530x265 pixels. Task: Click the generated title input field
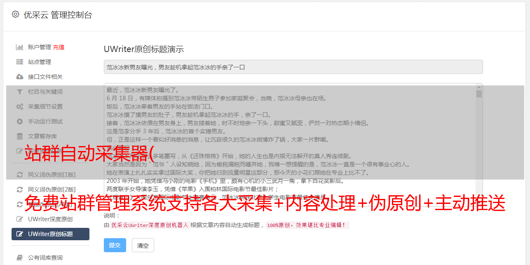pyautogui.click(x=293, y=67)
